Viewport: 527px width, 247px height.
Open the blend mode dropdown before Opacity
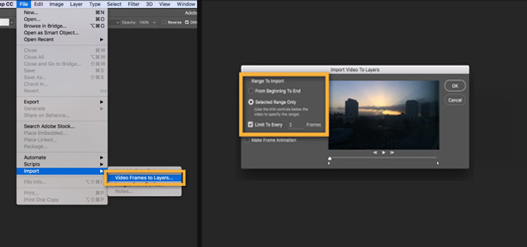point(118,22)
